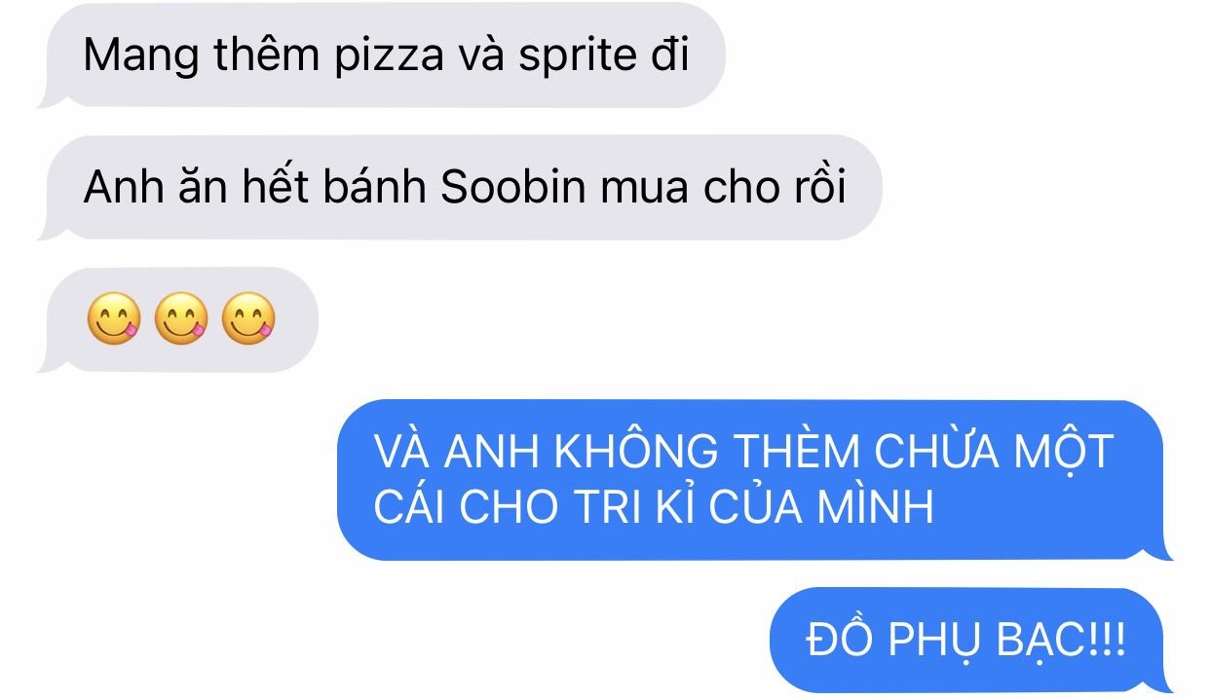Click the '!!!' exclamation marks in the last message
The height and width of the screenshot is (699, 1210).
coord(1108,642)
